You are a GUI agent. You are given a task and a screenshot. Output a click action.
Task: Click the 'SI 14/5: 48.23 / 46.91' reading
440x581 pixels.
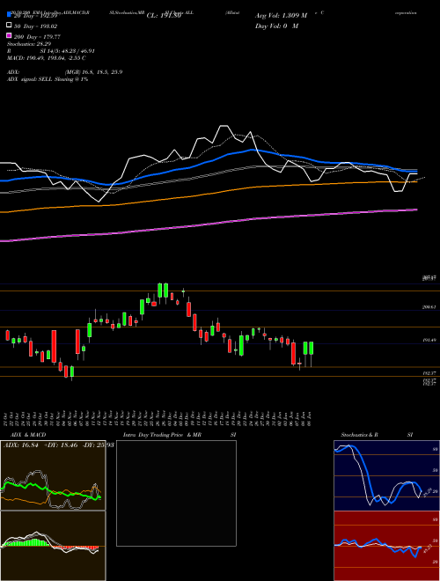[68, 51]
